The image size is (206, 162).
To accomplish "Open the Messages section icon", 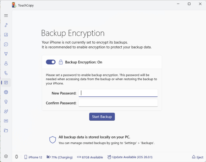I will [6, 44].
